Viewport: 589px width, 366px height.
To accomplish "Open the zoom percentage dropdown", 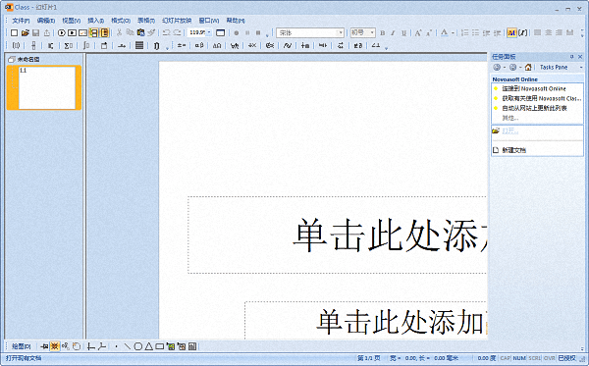I will (x=210, y=32).
